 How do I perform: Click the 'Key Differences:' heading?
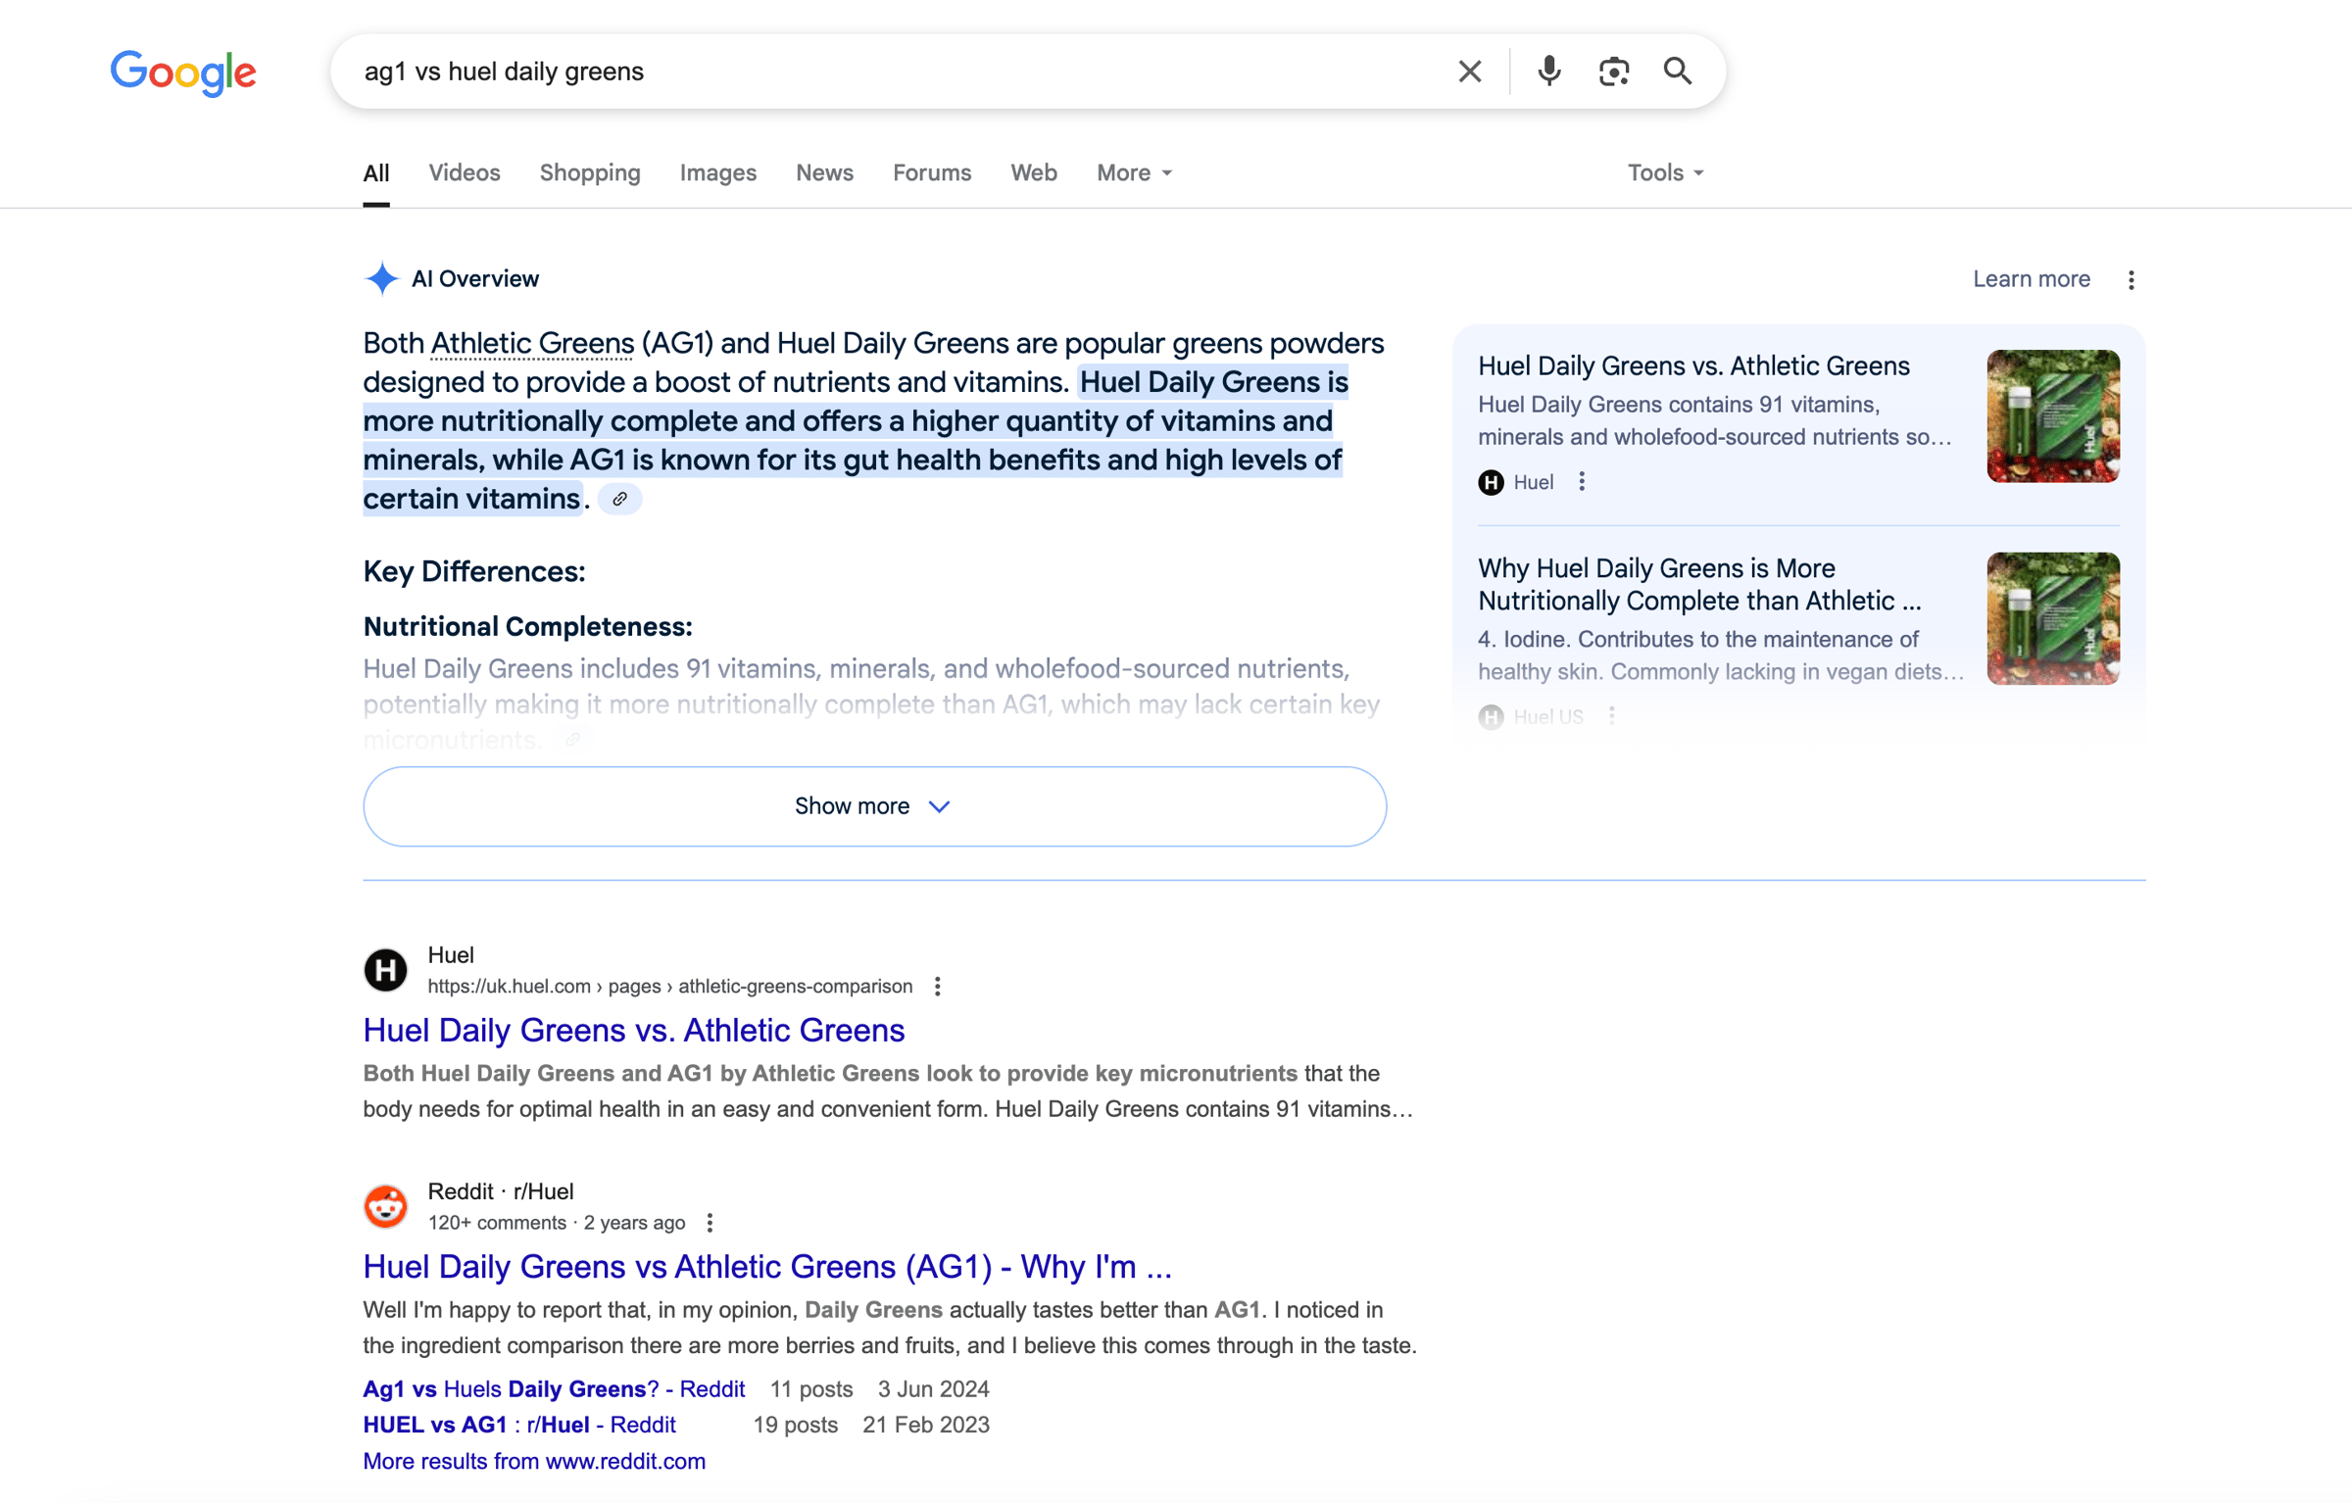(x=474, y=572)
